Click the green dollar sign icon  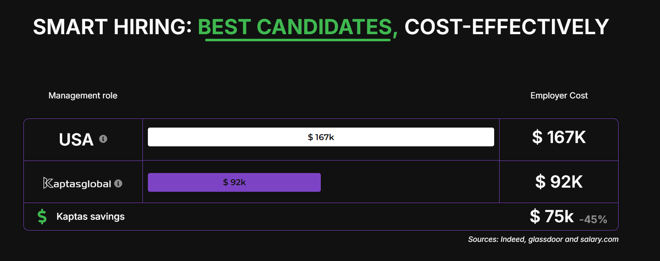click(x=42, y=217)
